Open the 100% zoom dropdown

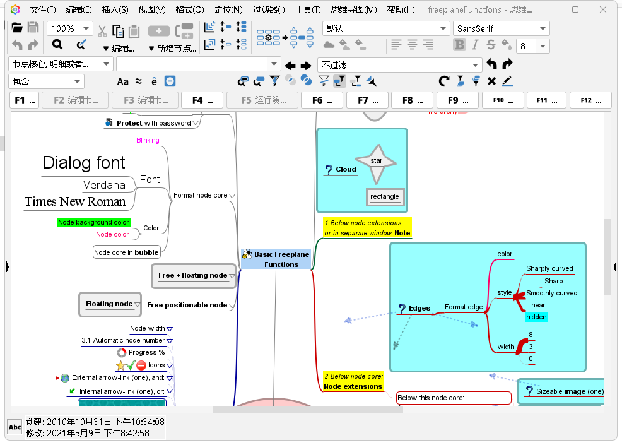[x=86, y=29]
